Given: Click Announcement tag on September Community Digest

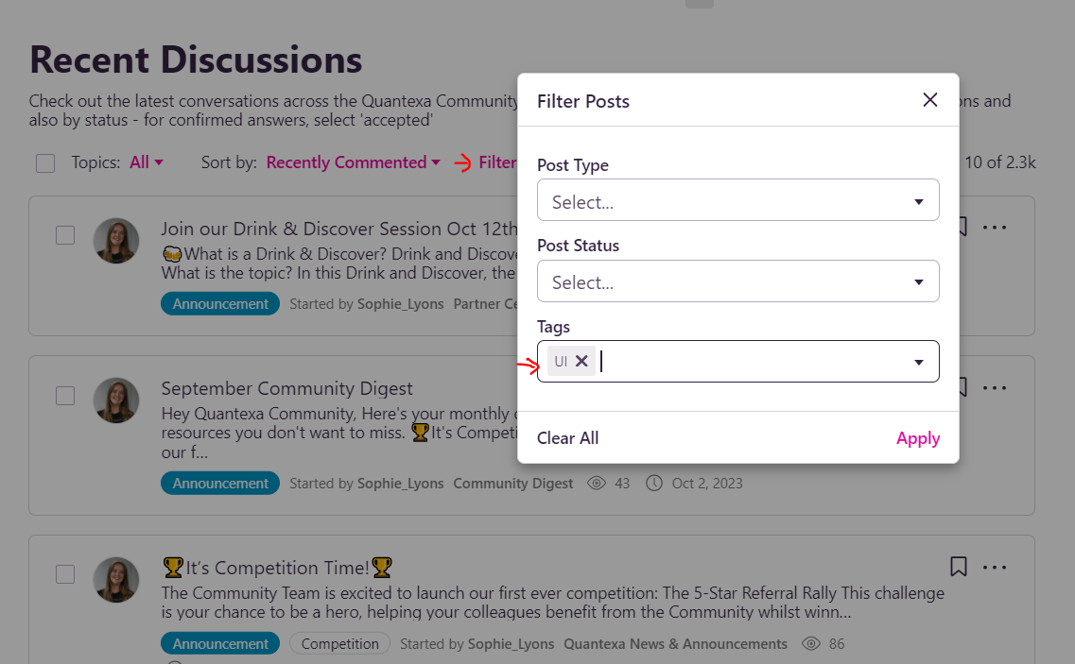Looking at the screenshot, I should point(220,483).
